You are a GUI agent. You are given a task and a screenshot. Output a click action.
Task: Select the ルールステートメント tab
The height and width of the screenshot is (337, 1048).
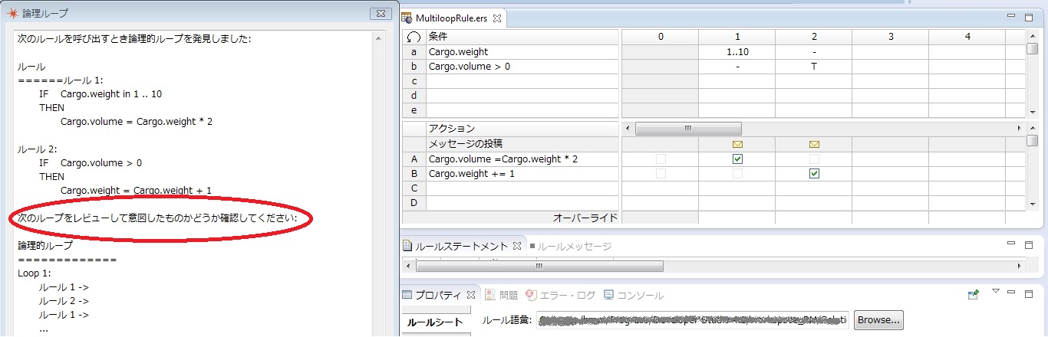pyautogui.click(x=460, y=247)
